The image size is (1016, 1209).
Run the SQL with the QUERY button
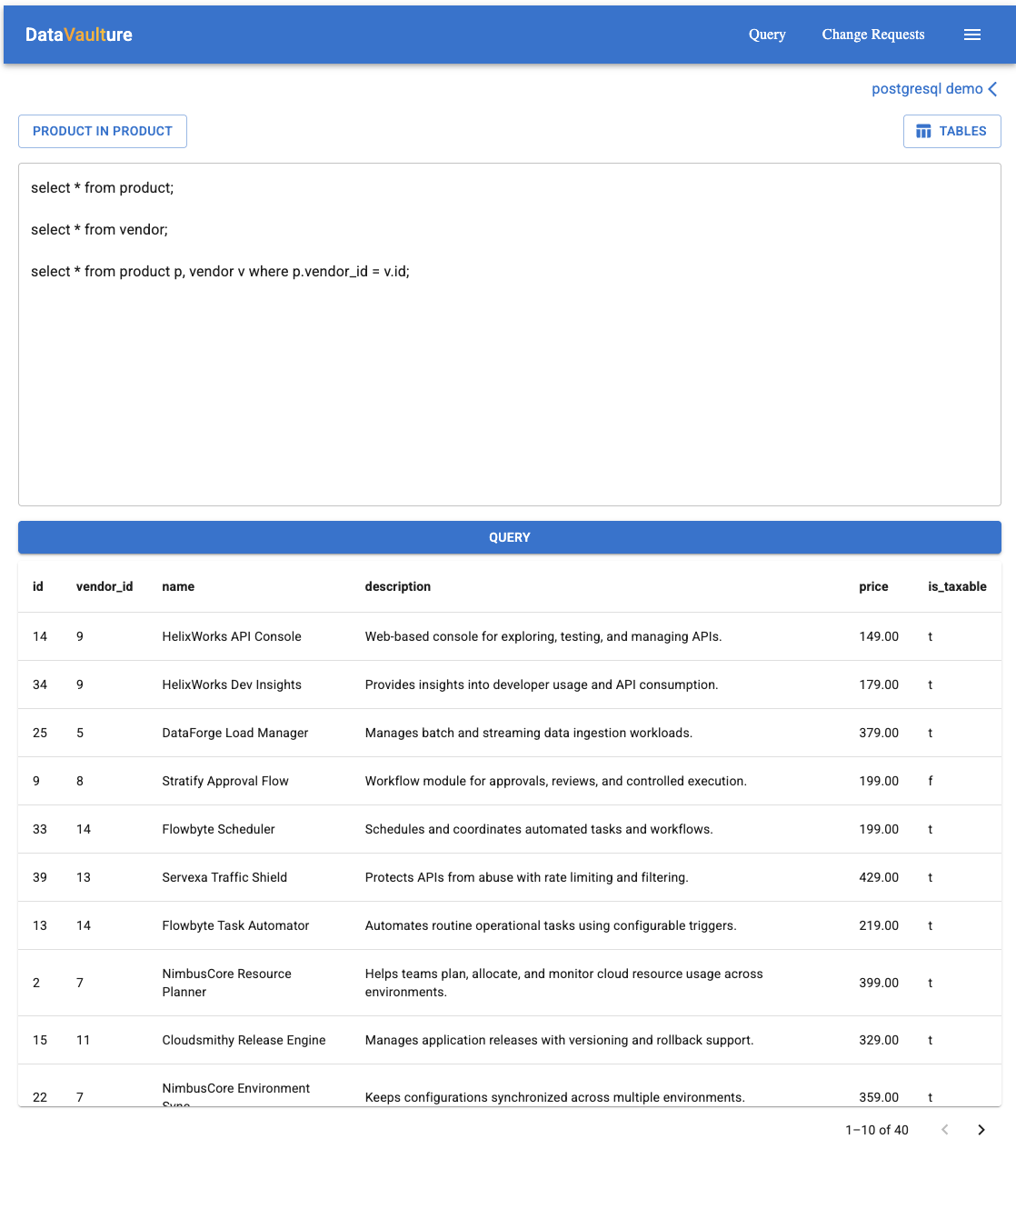point(509,537)
